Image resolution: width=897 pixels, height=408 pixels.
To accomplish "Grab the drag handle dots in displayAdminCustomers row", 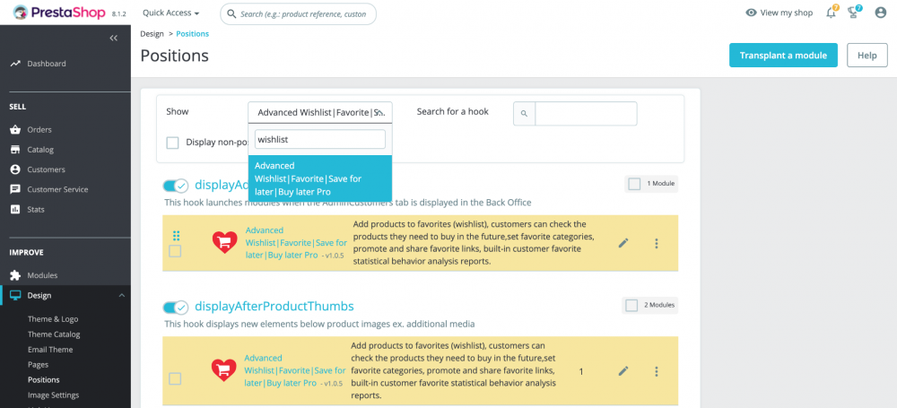I will pos(176,235).
